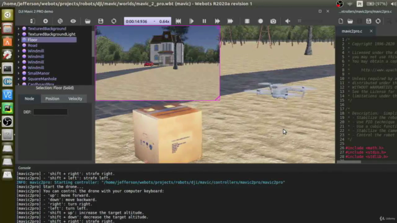
Task: Select SmallManor node in scene tree
Action: tap(38, 73)
